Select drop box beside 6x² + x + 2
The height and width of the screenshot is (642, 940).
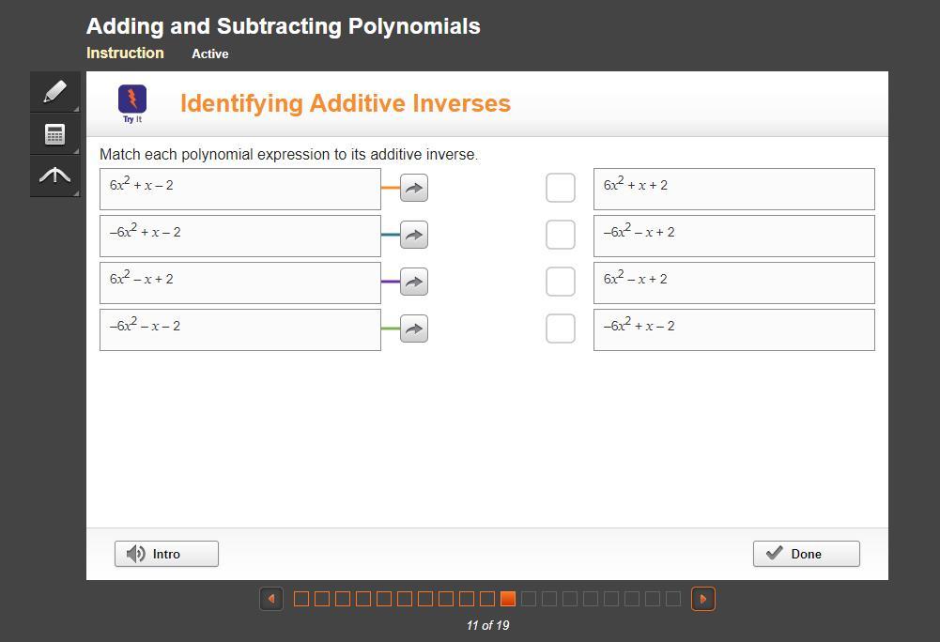pos(561,188)
